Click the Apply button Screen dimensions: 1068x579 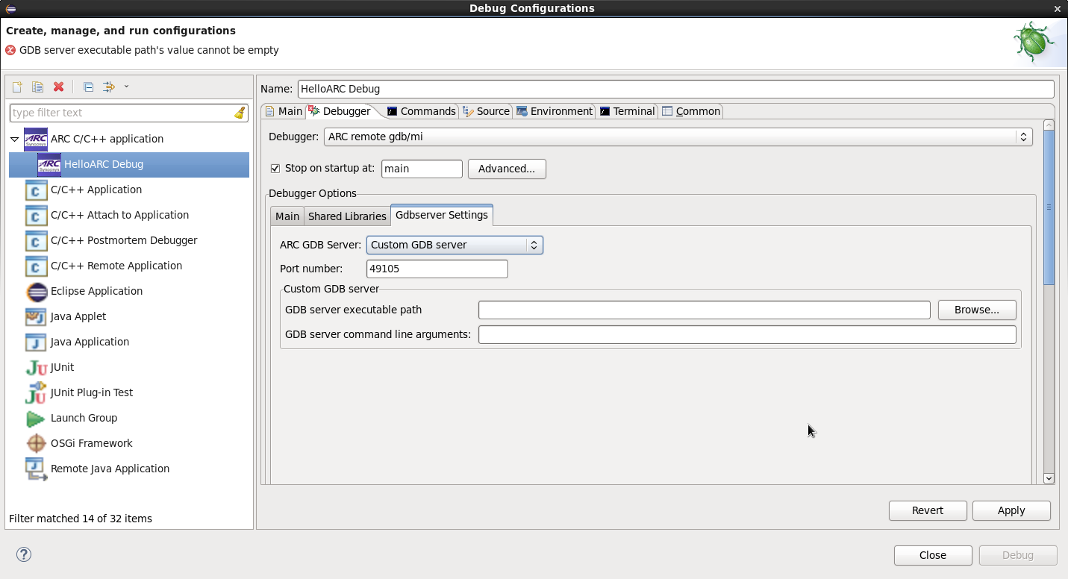[x=1011, y=510]
